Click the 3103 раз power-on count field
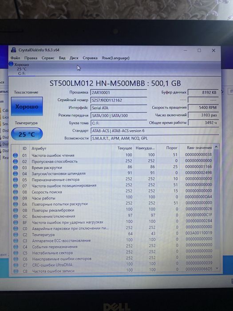 203,115
